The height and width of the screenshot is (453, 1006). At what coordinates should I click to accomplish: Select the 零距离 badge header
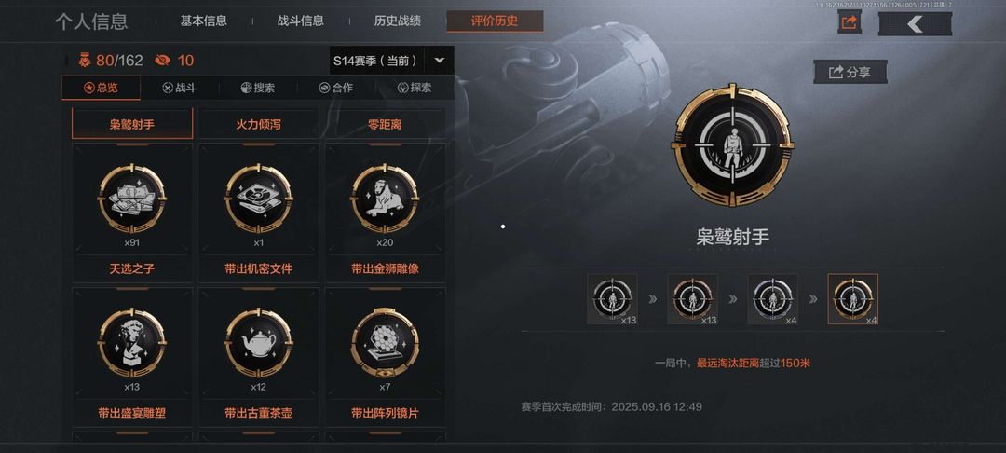[385, 124]
